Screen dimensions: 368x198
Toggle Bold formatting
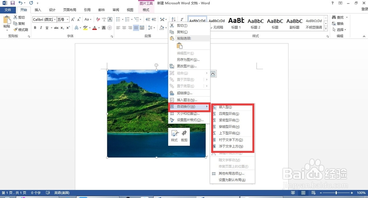point(35,28)
